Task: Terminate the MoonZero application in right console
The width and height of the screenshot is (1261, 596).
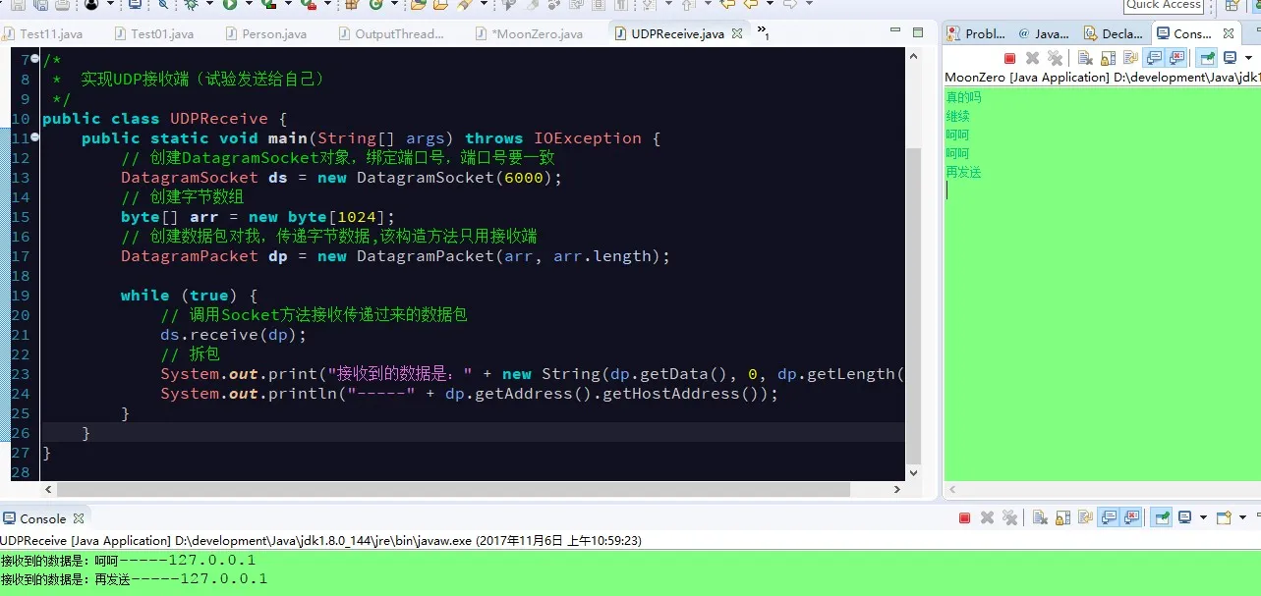Action: pos(1009,59)
